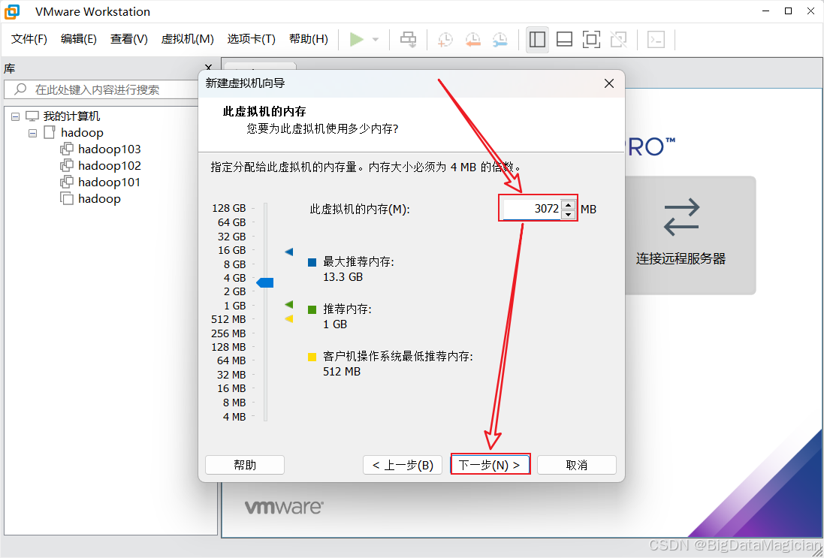Screen dimensions: 824x558
Task: Click the 128 GB scale label
Action: 229,208
